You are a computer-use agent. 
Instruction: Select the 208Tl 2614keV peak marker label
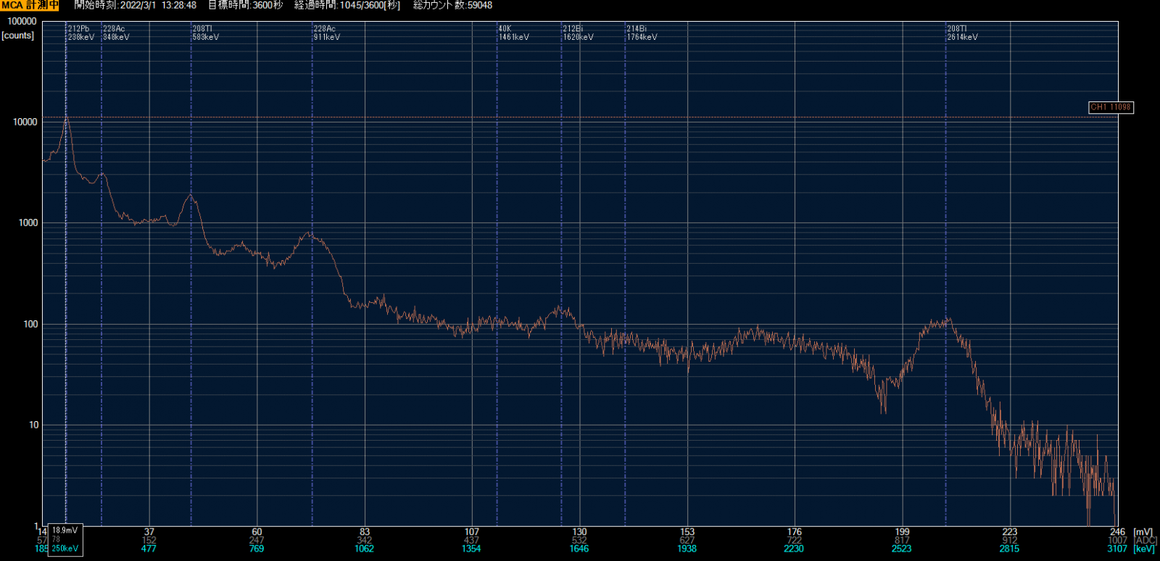[x=962, y=33]
